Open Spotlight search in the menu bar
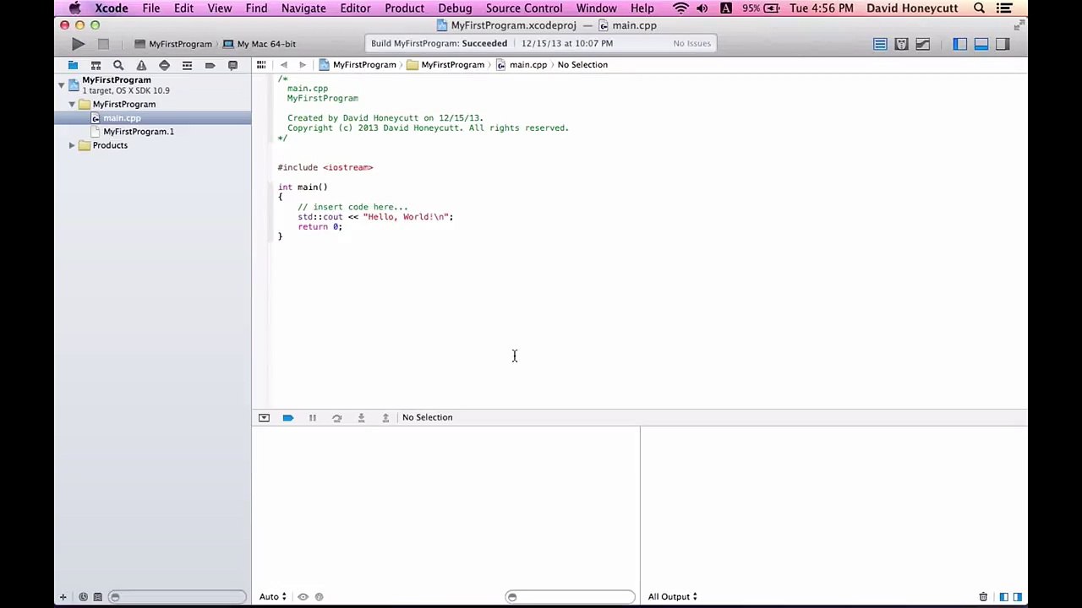Viewport: 1082px width, 608px height. pos(979,8)
